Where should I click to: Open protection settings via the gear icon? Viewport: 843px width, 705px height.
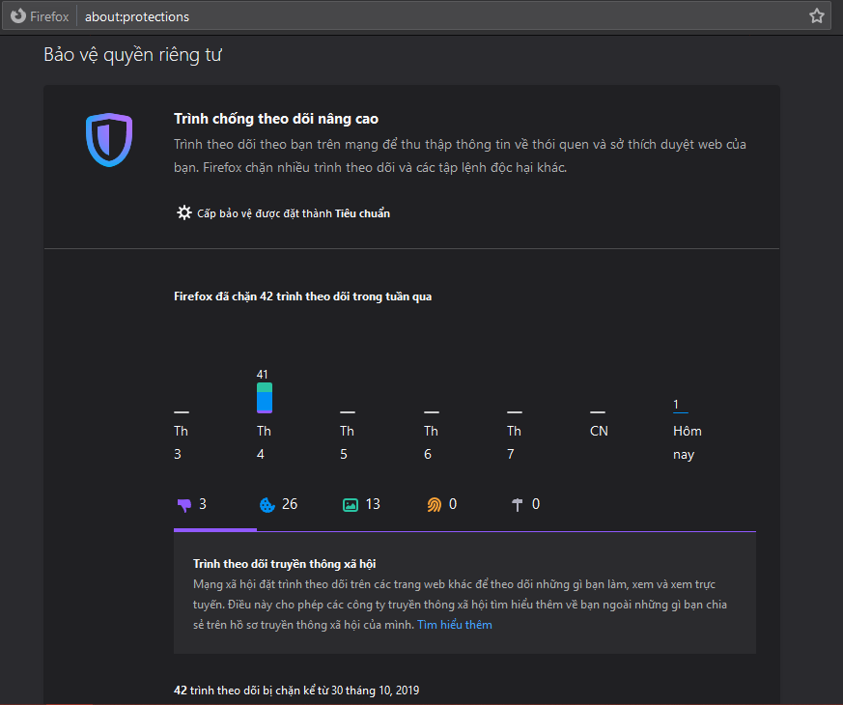coord(183,213)
